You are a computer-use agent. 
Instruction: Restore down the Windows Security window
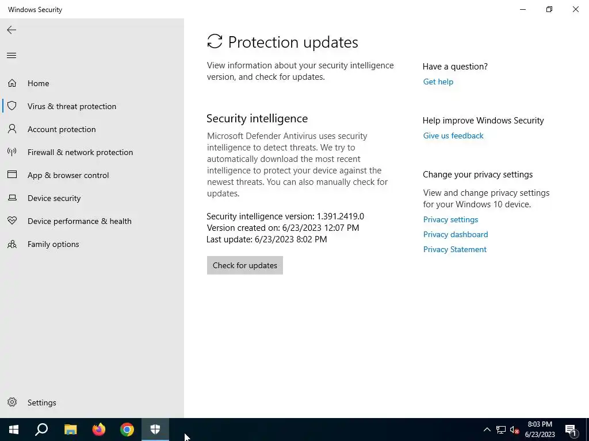click(549, 9)
